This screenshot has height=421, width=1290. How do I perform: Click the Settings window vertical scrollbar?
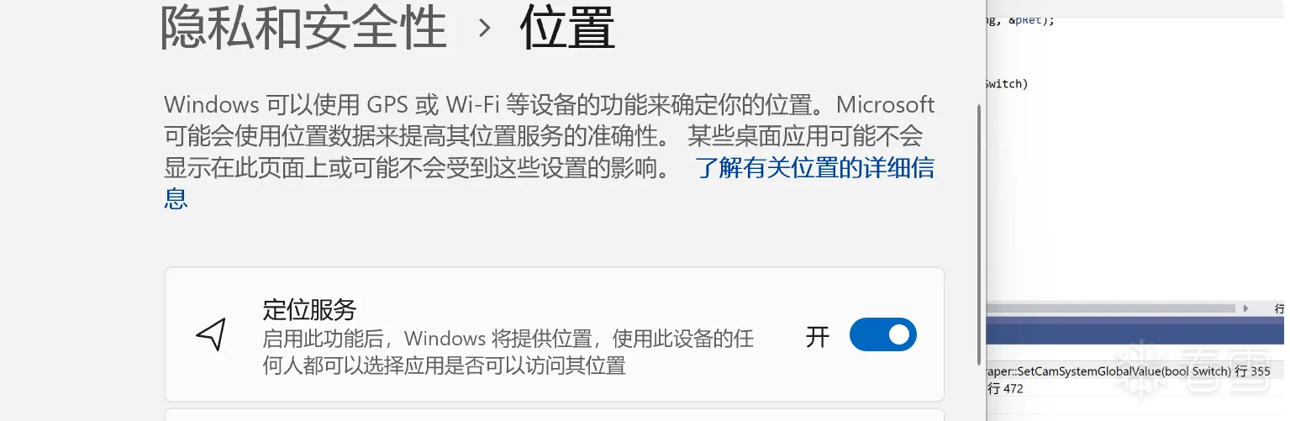tap(978, 234)
